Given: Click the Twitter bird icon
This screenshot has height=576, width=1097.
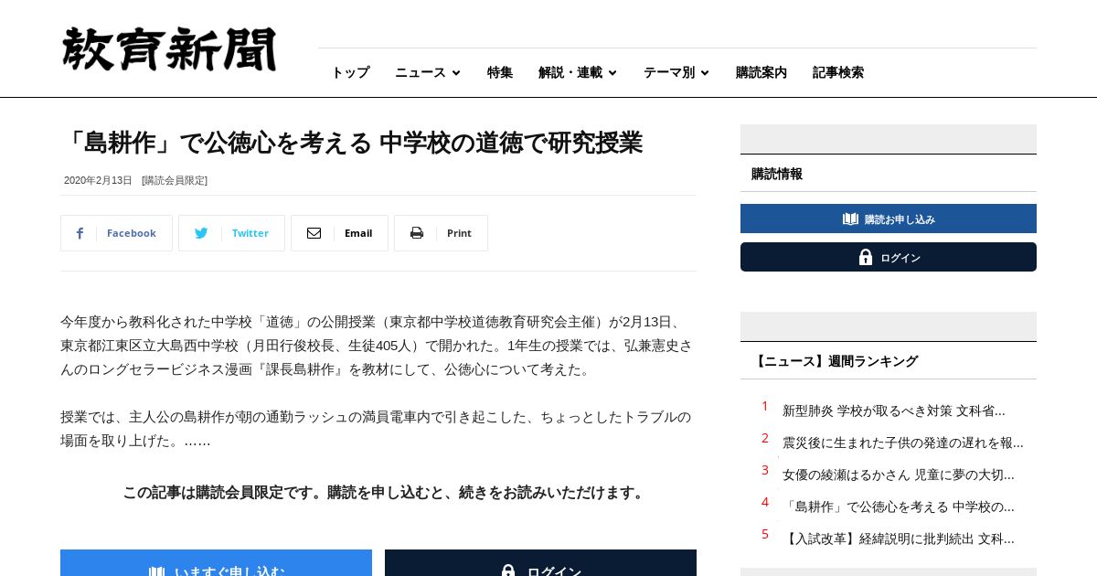Looking at the screenshot, I should (201, 233).
